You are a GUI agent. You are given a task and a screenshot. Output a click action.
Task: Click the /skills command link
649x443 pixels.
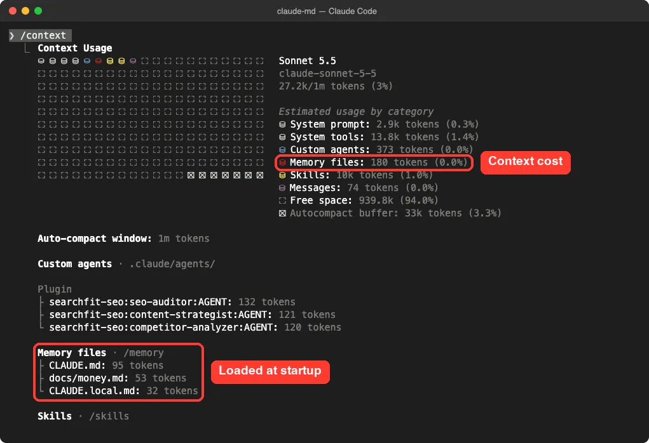tap(109, 416)
